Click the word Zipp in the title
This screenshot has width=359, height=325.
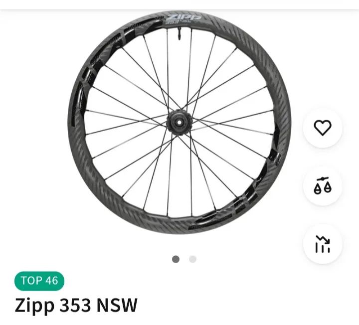coord(31,306)
